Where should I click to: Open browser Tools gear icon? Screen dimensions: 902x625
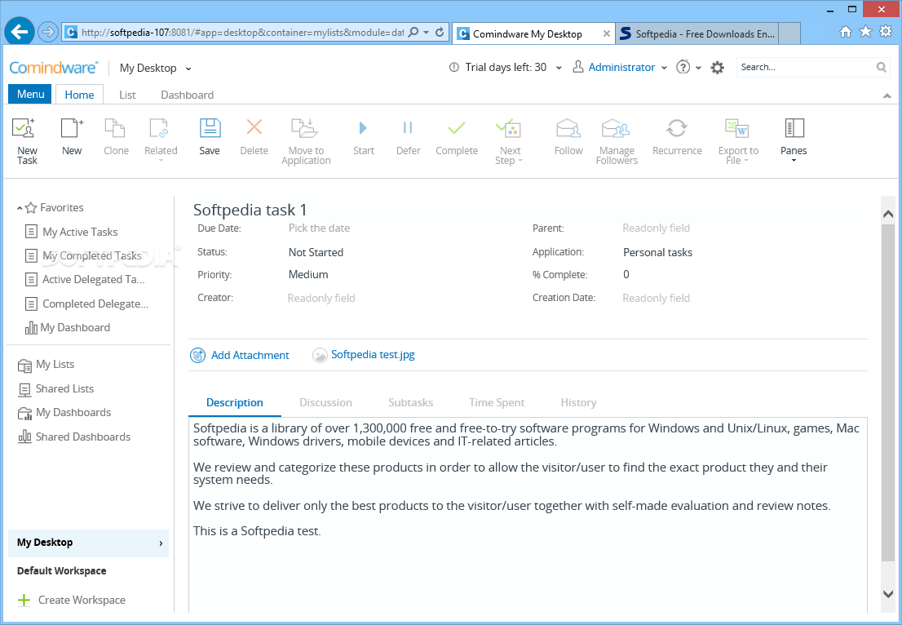click(886, 32)
